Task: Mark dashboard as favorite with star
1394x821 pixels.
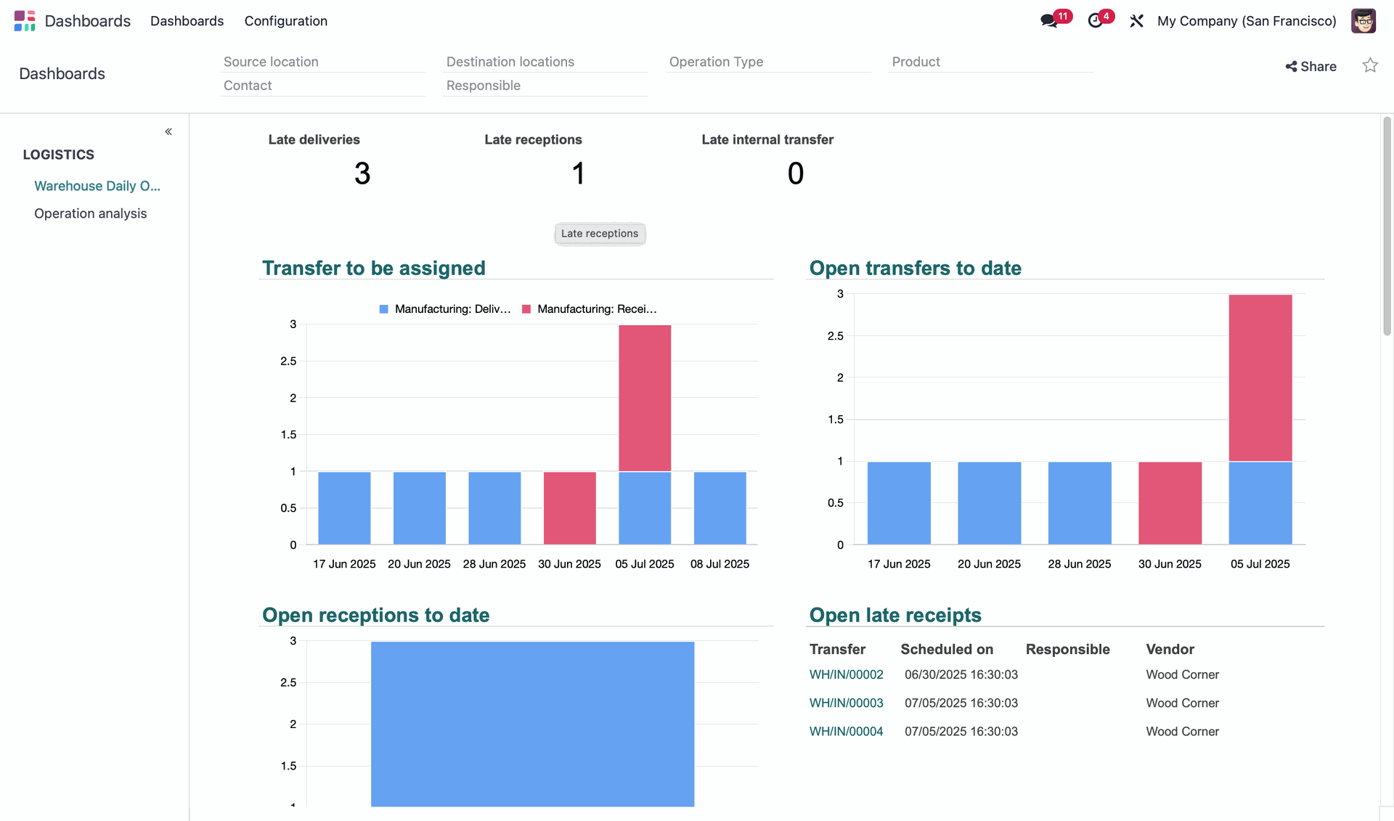Action: (x=1370, y=66)
